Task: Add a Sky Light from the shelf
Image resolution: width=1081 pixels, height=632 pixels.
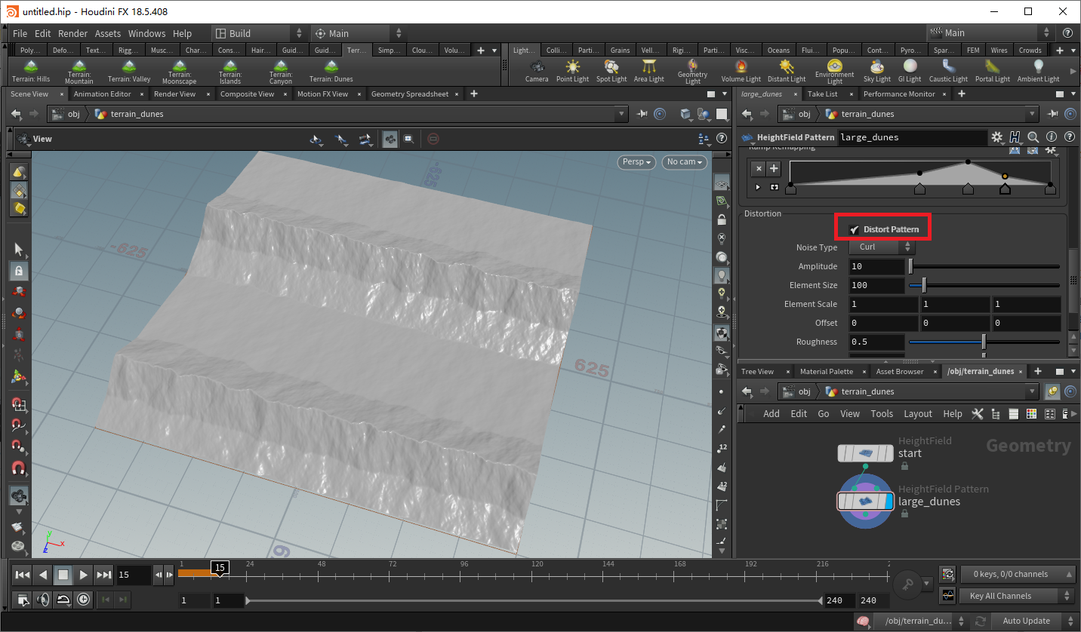Action: [877, 72]
